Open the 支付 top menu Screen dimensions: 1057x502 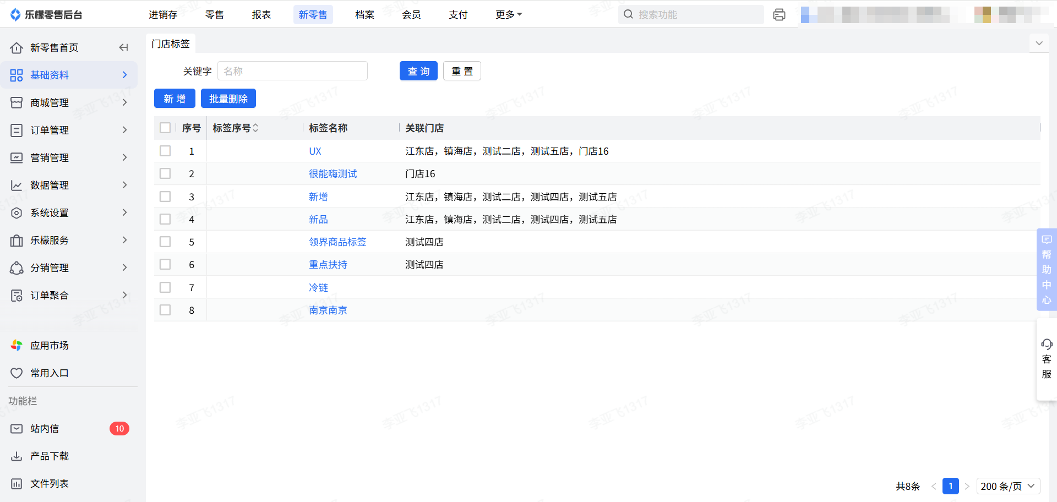458,15
